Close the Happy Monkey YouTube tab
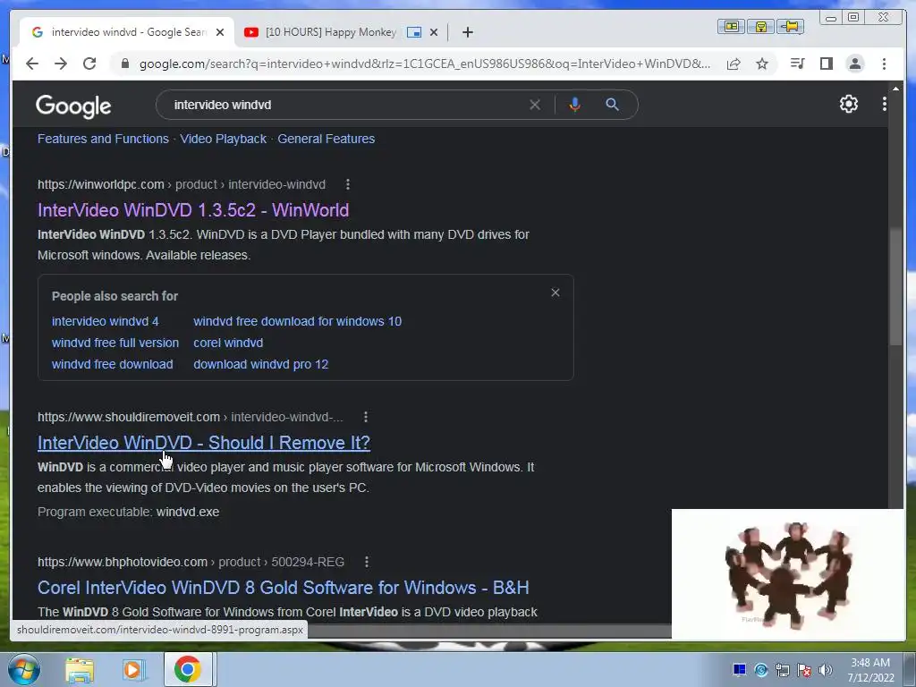This screenshot has height=687, width=916. pos(434,32)
